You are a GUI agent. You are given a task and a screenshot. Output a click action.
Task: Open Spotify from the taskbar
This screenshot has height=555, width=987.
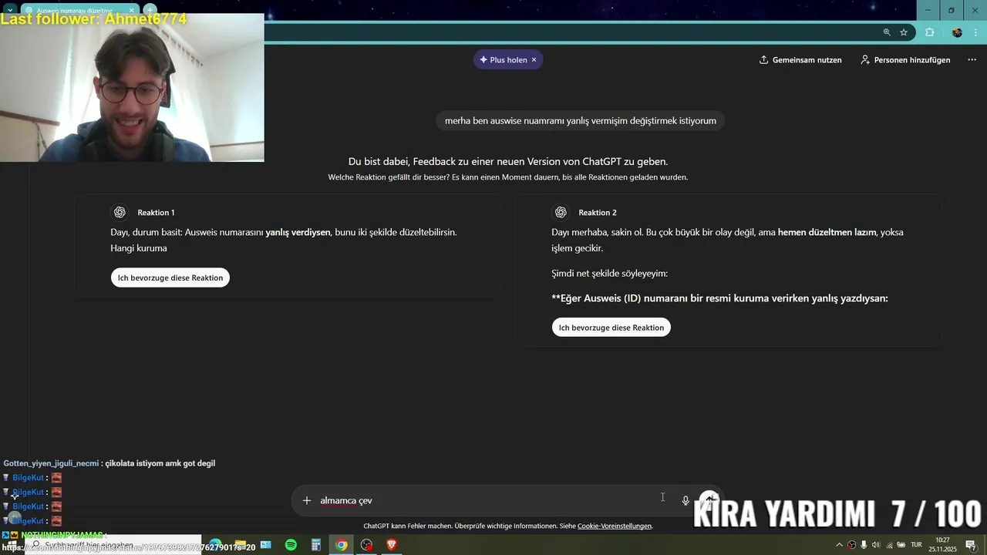[291, 545]
